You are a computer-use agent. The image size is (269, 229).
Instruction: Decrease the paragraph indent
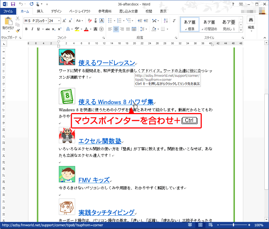pyautogui.click(x=140, y=21)
